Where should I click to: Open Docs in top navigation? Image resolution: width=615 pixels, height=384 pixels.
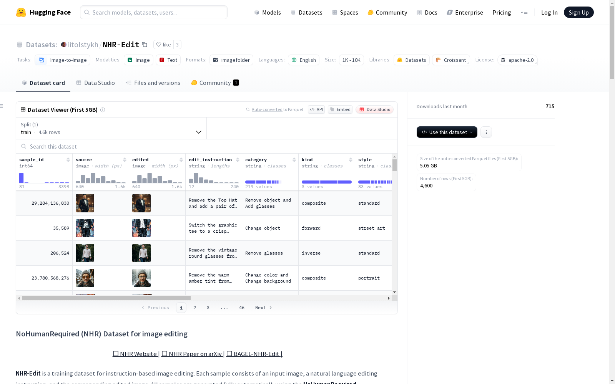427,12
